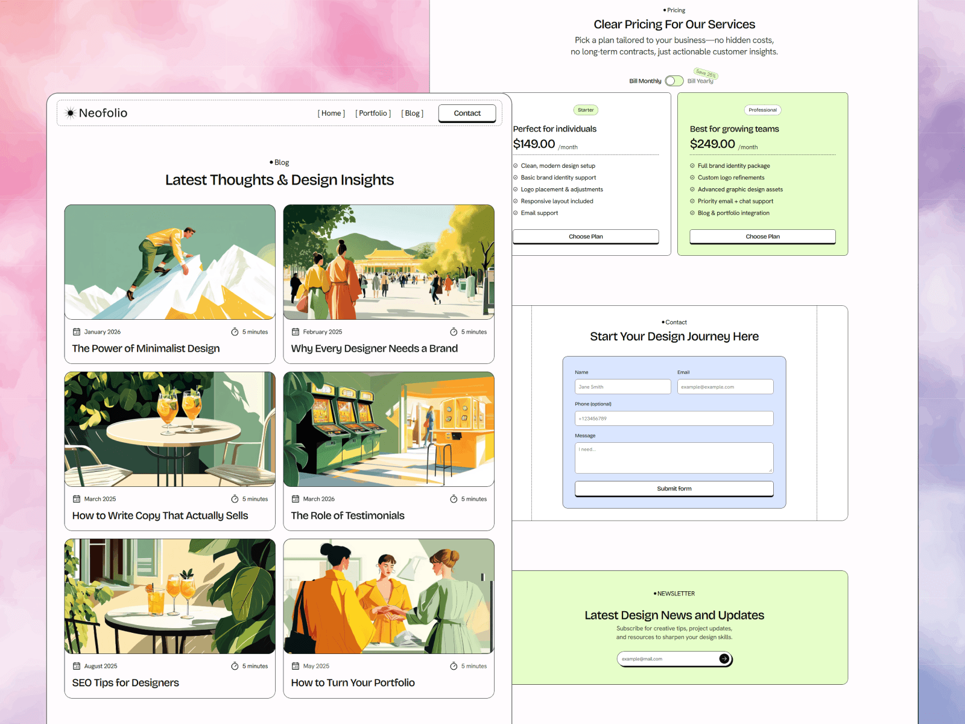Viewport: 965px width, 724px height.
Task: Click the timer icon on Turn Your Portfolio card
Action: coord(454,666)
